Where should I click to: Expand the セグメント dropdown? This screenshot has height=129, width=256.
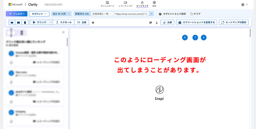(x=39, y=14)
